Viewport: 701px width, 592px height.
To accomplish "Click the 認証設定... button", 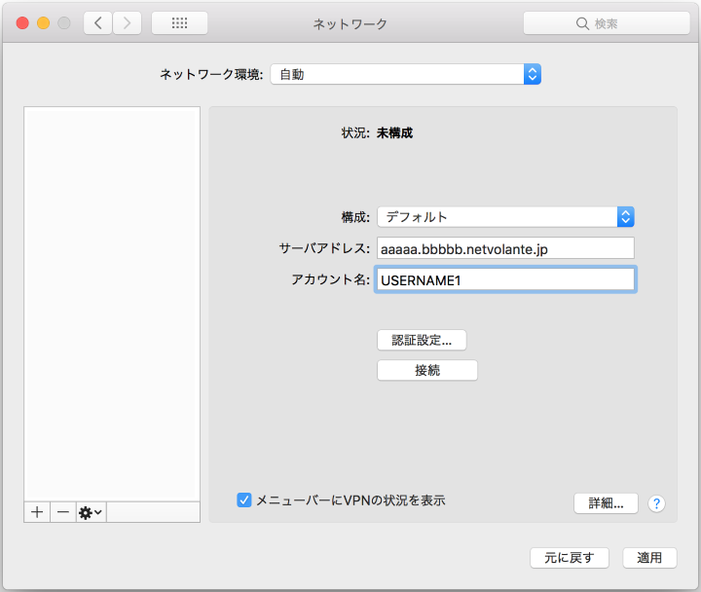I will point(422,340).
